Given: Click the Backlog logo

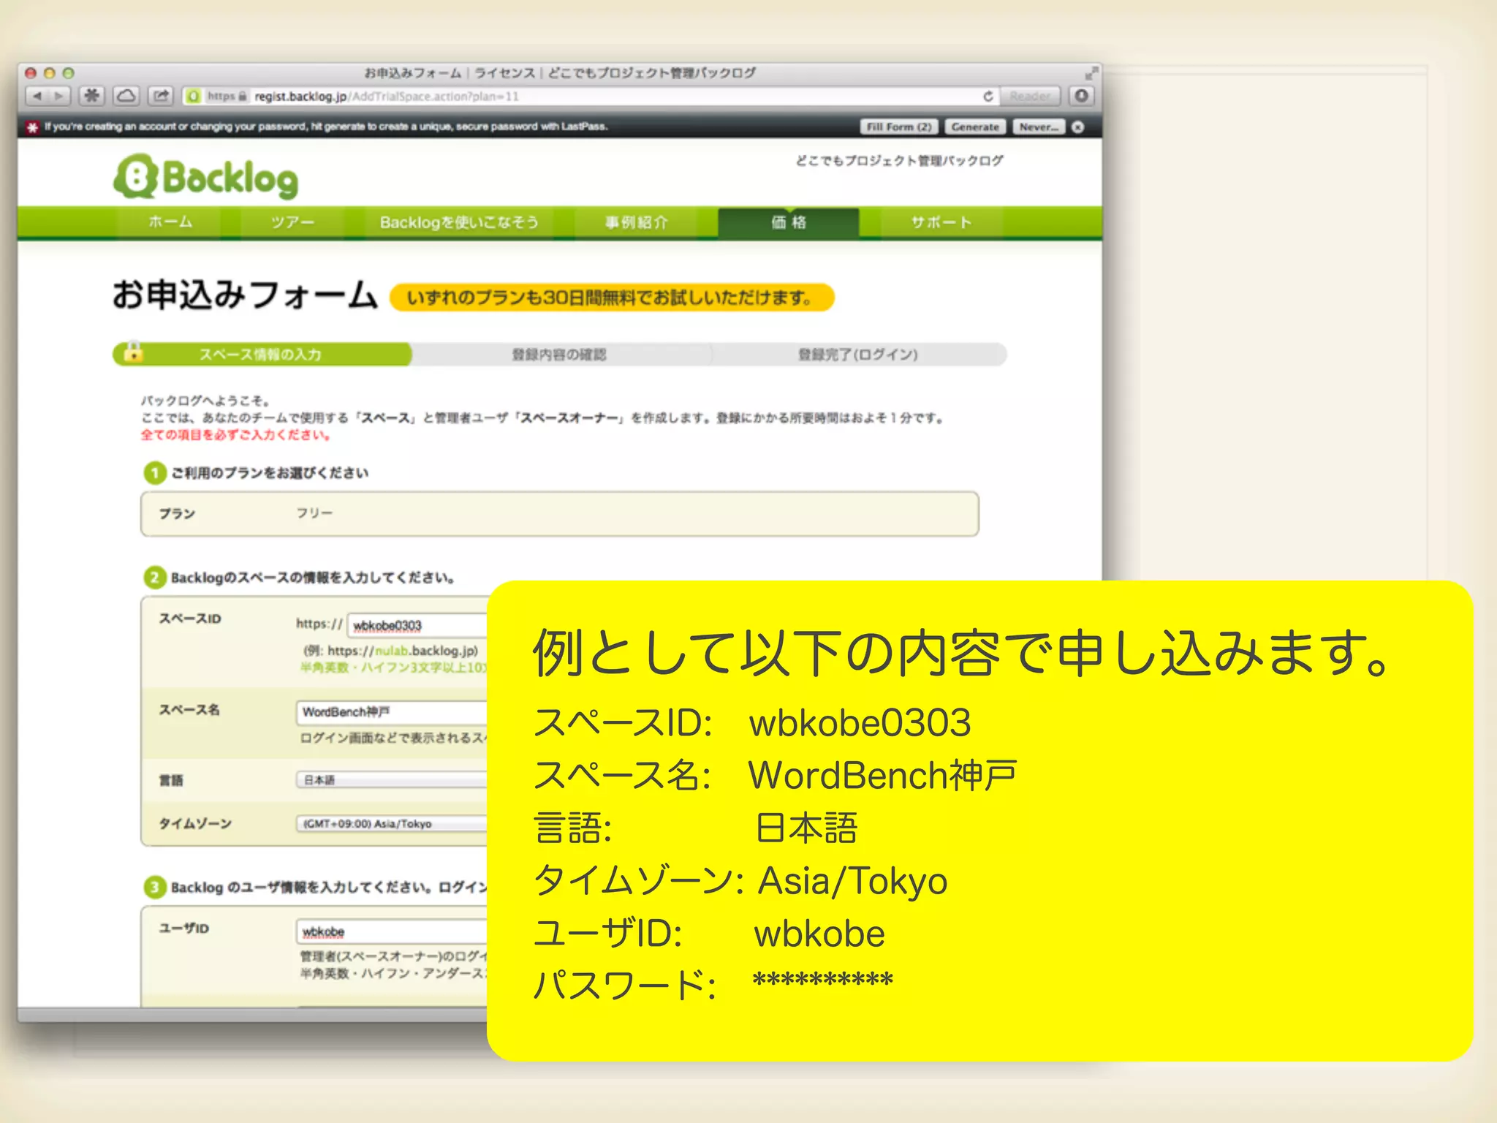Looking at the screenshot, I should click(207, 178).
